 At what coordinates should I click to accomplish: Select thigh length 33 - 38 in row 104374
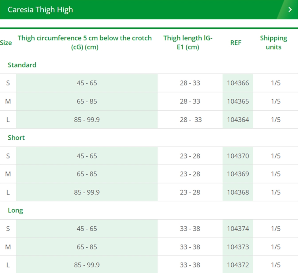(190, 229)
